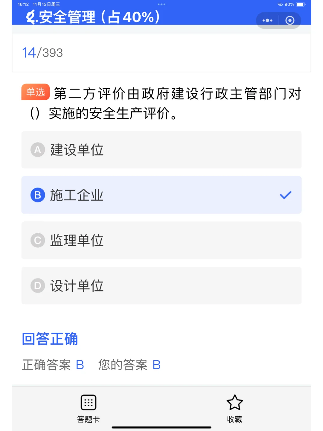Click the 14/393 question counter
The image size is (323, 431).
(42, 53)
